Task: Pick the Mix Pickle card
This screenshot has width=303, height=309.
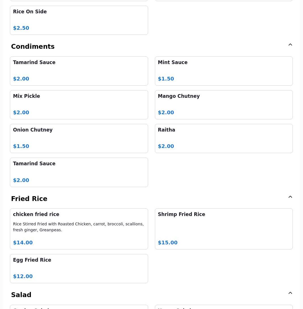Action: 79,105
